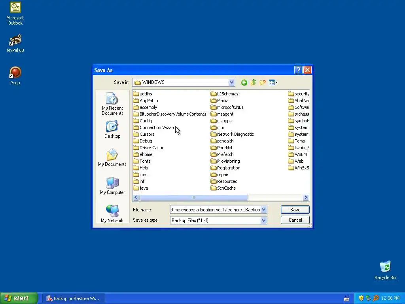Image resolution: width=405 pixels, height=304 pixels.
Task: Click the Save button
Action: (295, 210)
